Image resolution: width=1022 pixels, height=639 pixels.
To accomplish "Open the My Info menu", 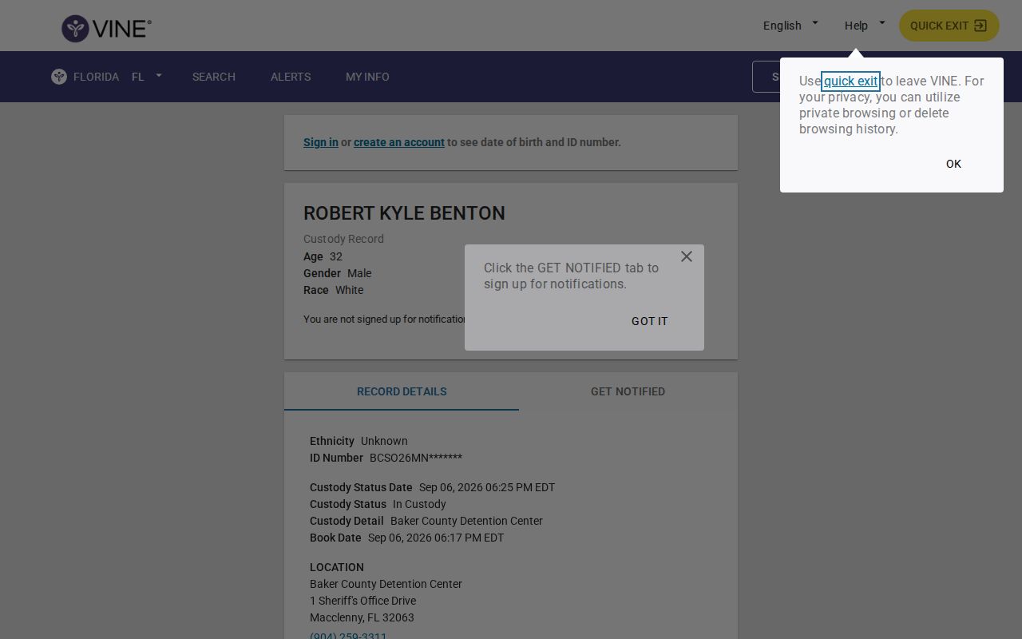I will [367, 77].
